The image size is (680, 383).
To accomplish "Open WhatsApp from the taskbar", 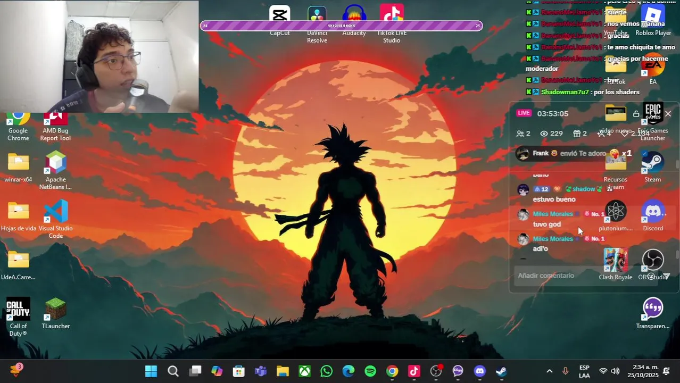I will click(x=326, y=371).
